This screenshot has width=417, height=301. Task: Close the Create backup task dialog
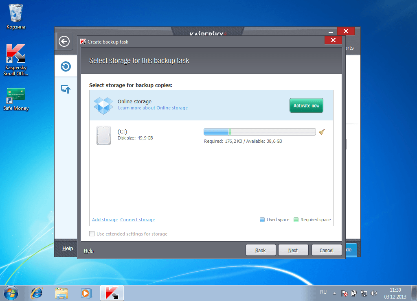pyautogui.click(x=333, y=40)
